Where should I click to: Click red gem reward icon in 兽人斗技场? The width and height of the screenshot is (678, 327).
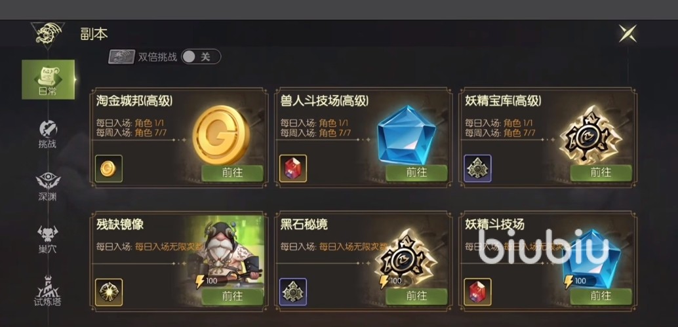pos(293,168)
